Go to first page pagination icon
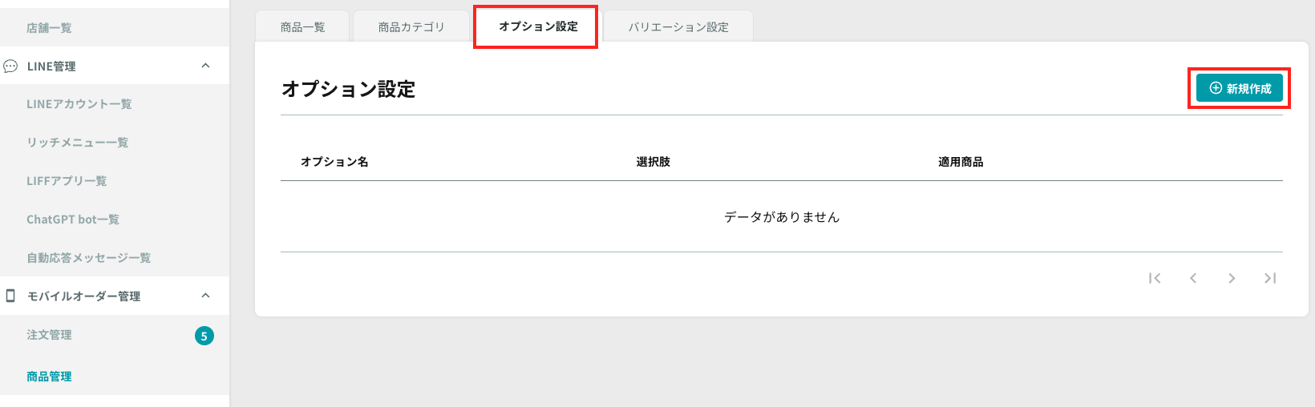 1155,278
